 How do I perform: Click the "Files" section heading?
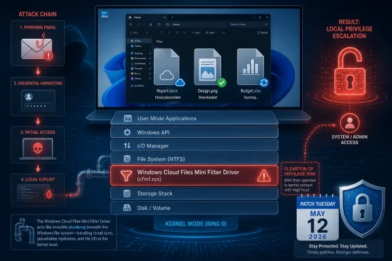click(159, 41)
